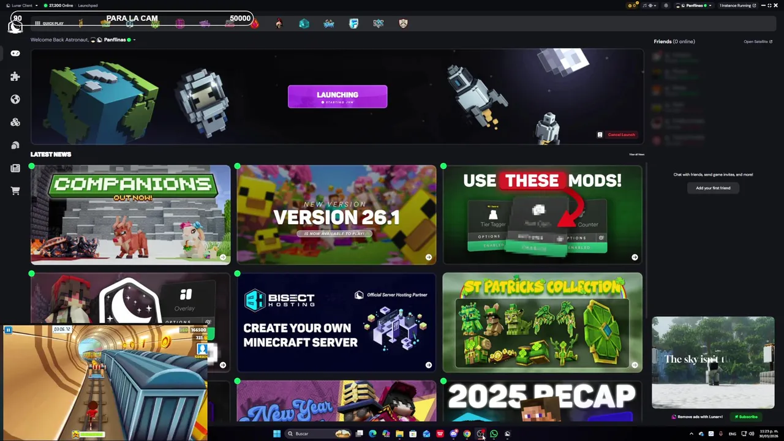Click Cancel Launch
Viewport: 784px width, 441px height.
tap(621, 135)
